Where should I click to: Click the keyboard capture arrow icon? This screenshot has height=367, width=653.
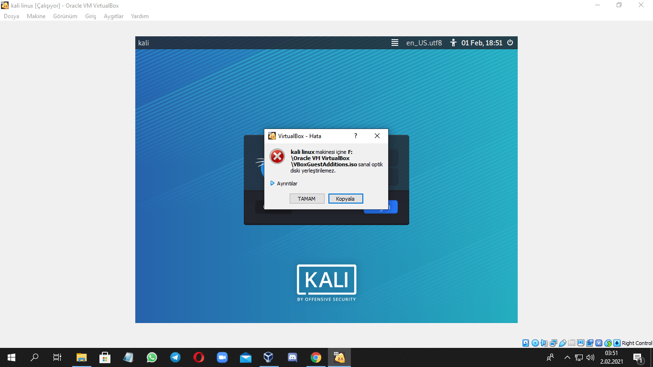(x=617, y=343)
